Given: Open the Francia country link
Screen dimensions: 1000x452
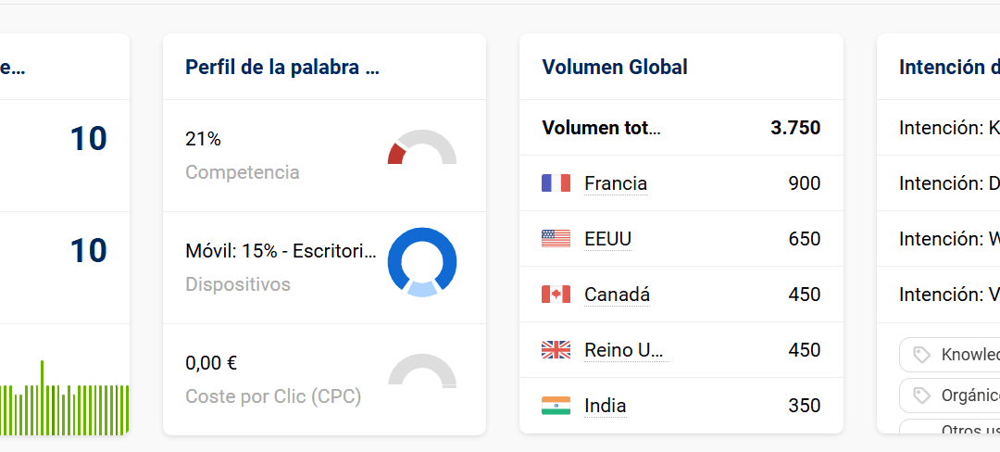Looking at the screenshot, I should tap(616, 183).
